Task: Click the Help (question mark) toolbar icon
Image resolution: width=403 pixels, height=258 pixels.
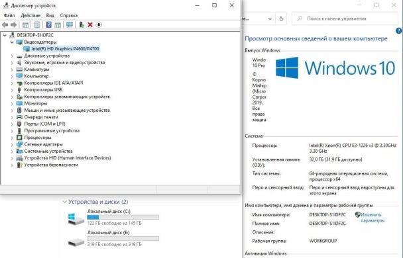Action: coord(49,24)
